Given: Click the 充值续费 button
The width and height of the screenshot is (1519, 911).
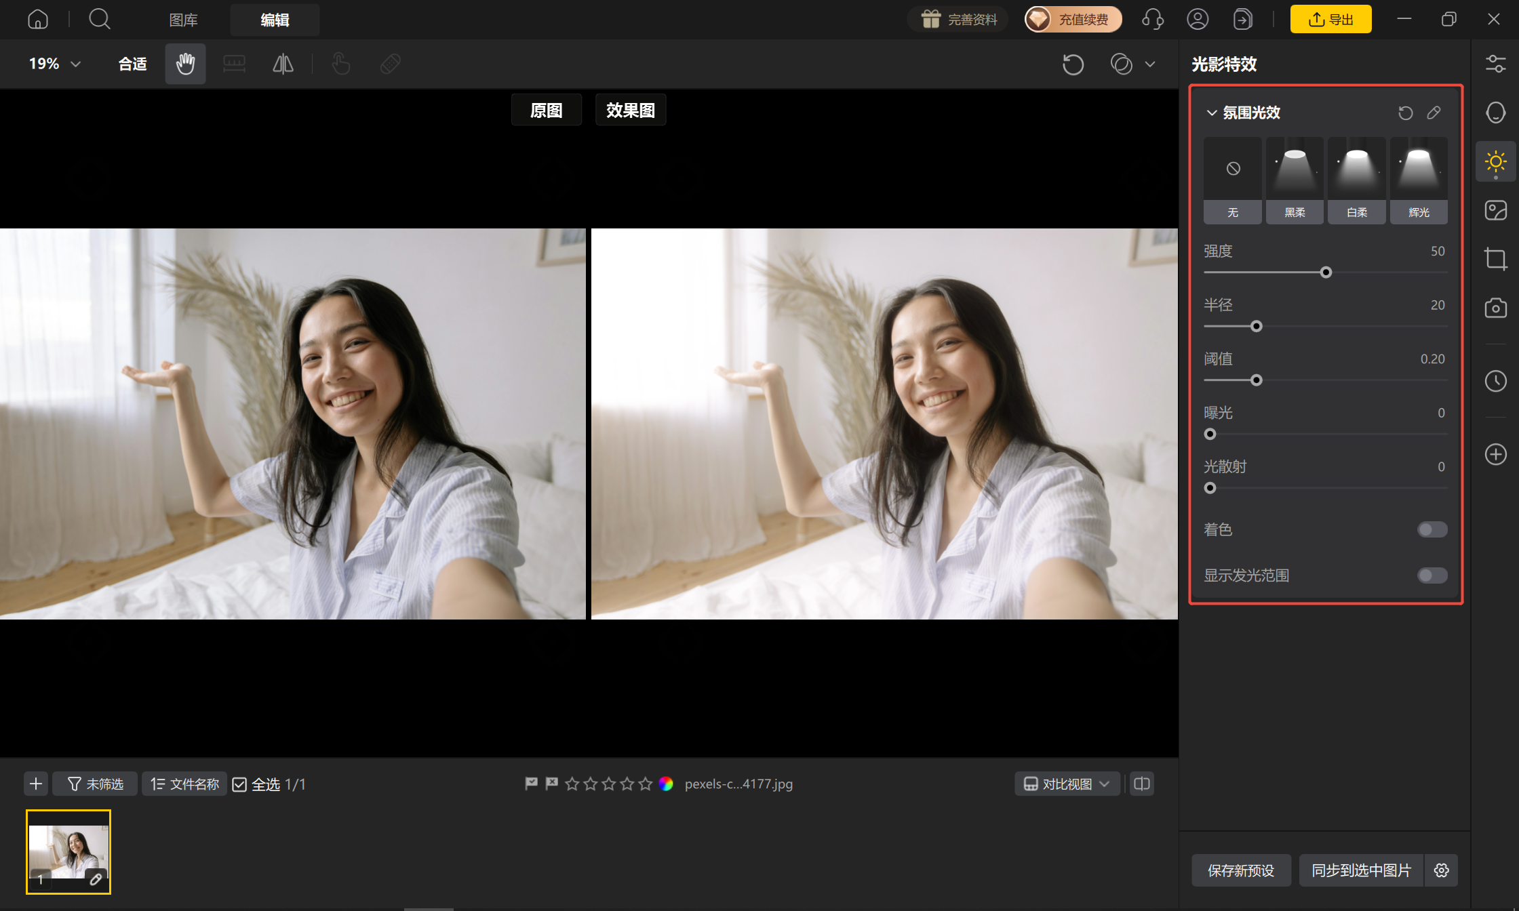Looking at the screenshot, I should [x=1073, y=19].
